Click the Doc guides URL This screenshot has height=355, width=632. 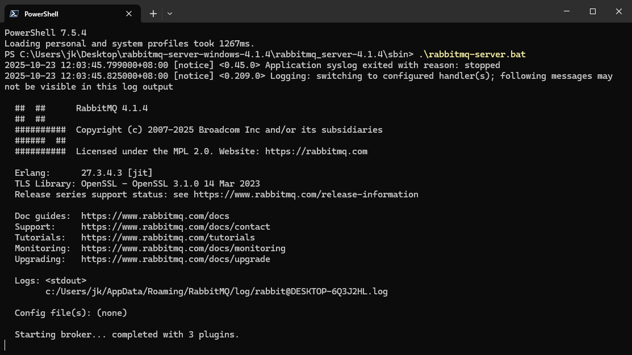coord(155,216)
